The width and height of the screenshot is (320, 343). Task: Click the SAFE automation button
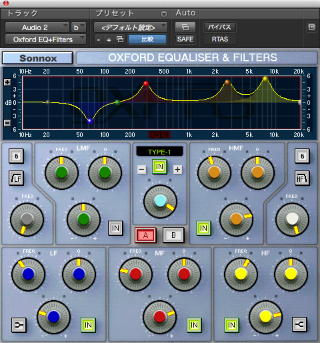coord(185,39)
